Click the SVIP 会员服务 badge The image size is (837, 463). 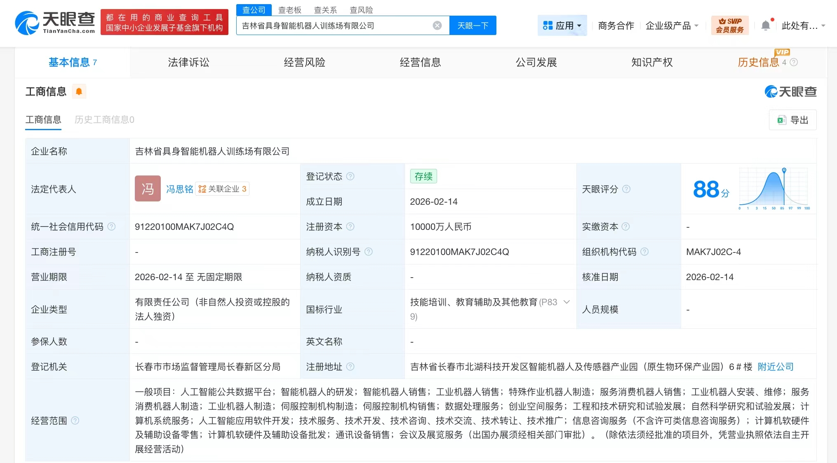click(729, 26)
